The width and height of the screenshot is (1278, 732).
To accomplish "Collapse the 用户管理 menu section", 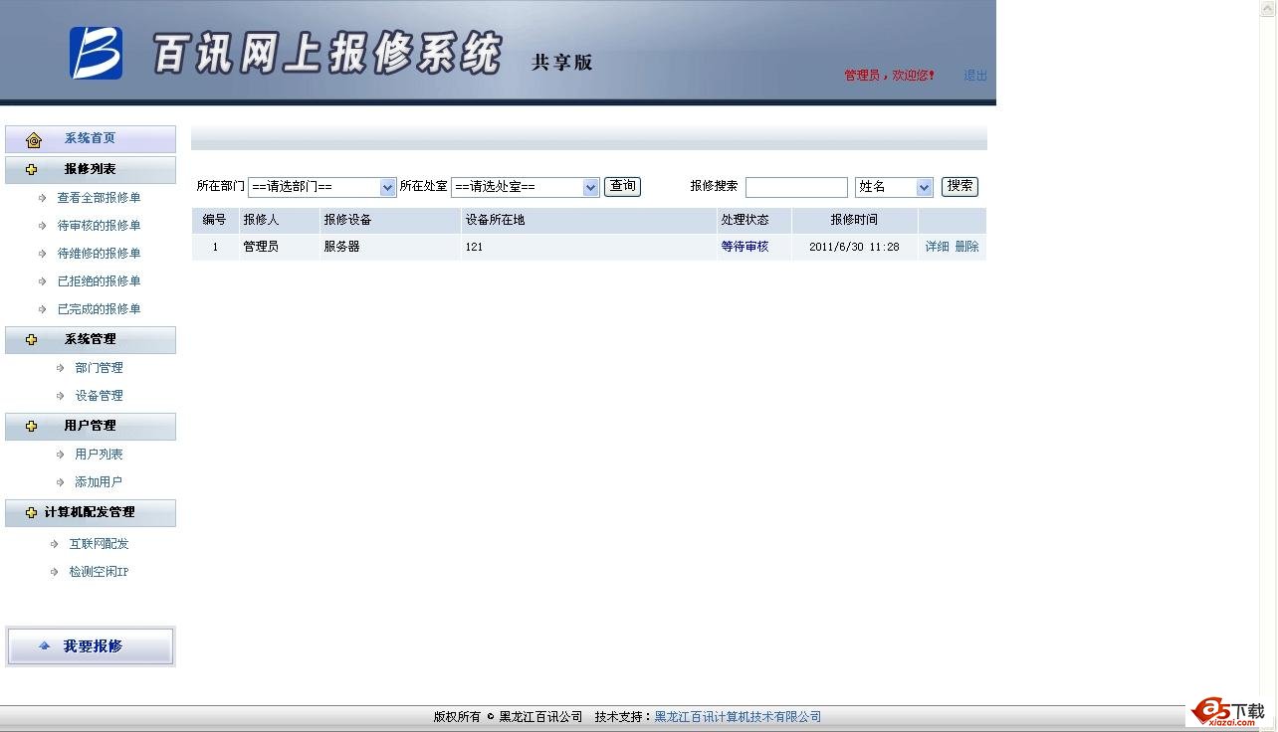I will tap(91, 427).
